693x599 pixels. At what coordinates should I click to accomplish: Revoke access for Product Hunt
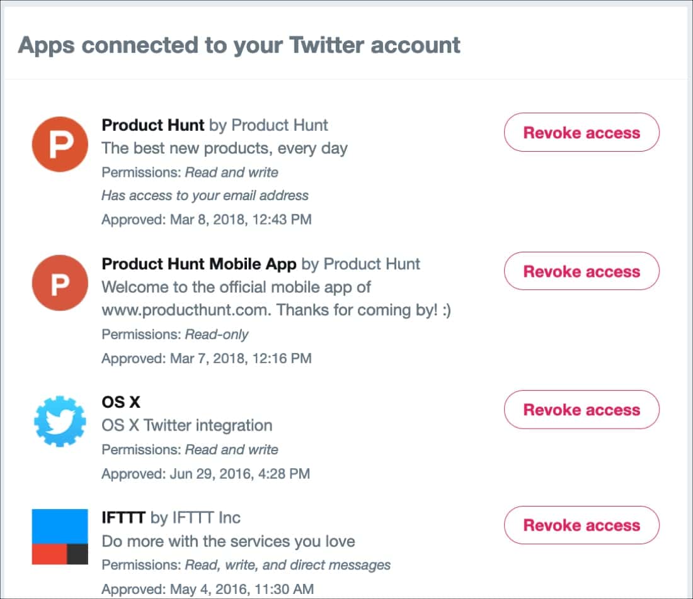pos(581,132)
